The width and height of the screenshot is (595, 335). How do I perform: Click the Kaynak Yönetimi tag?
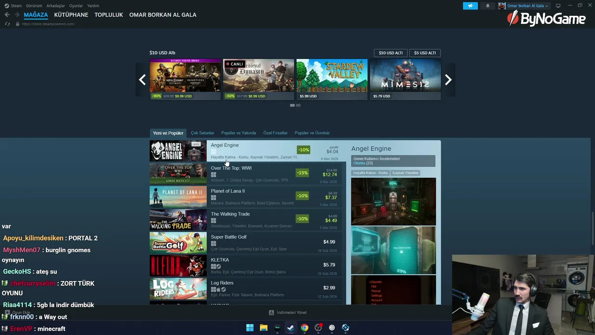405,173
